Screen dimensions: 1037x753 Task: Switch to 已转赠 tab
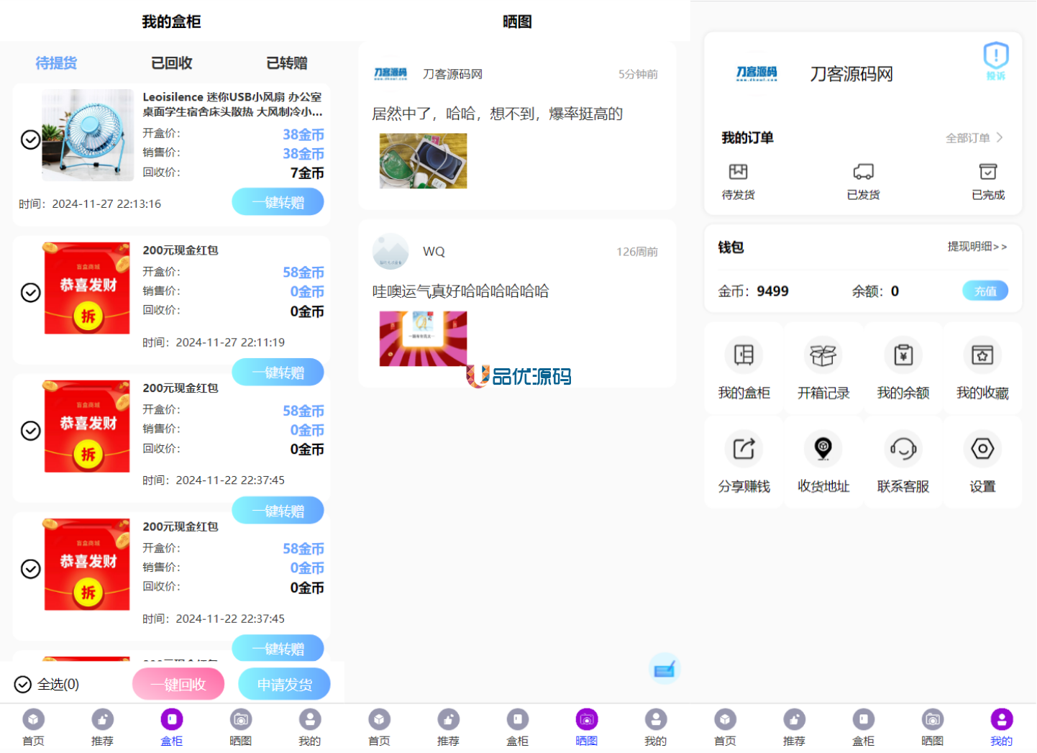[x=287, y=63]
